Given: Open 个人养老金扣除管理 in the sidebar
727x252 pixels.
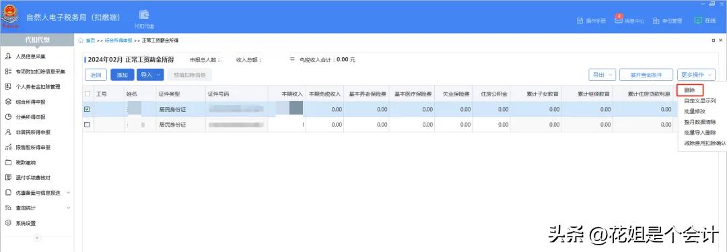Looking at the screenshot, I should tap(38, 87).
